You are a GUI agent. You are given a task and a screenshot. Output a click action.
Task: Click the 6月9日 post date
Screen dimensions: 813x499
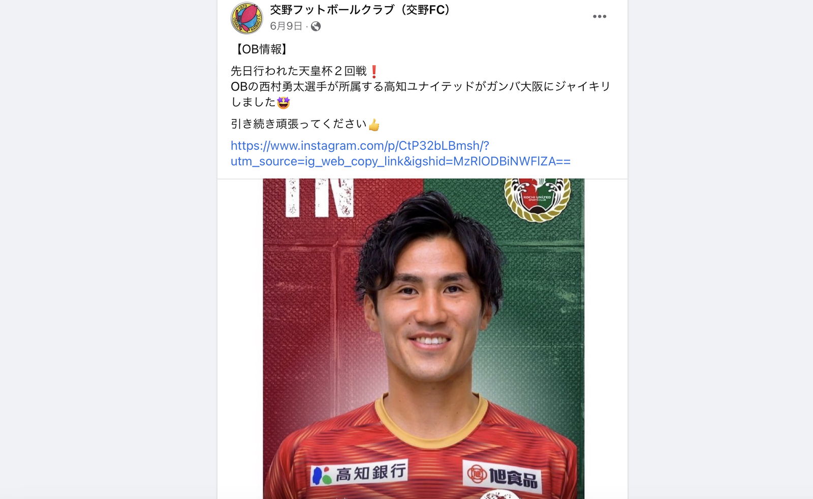pyautogui.click(x=286, y=26)
